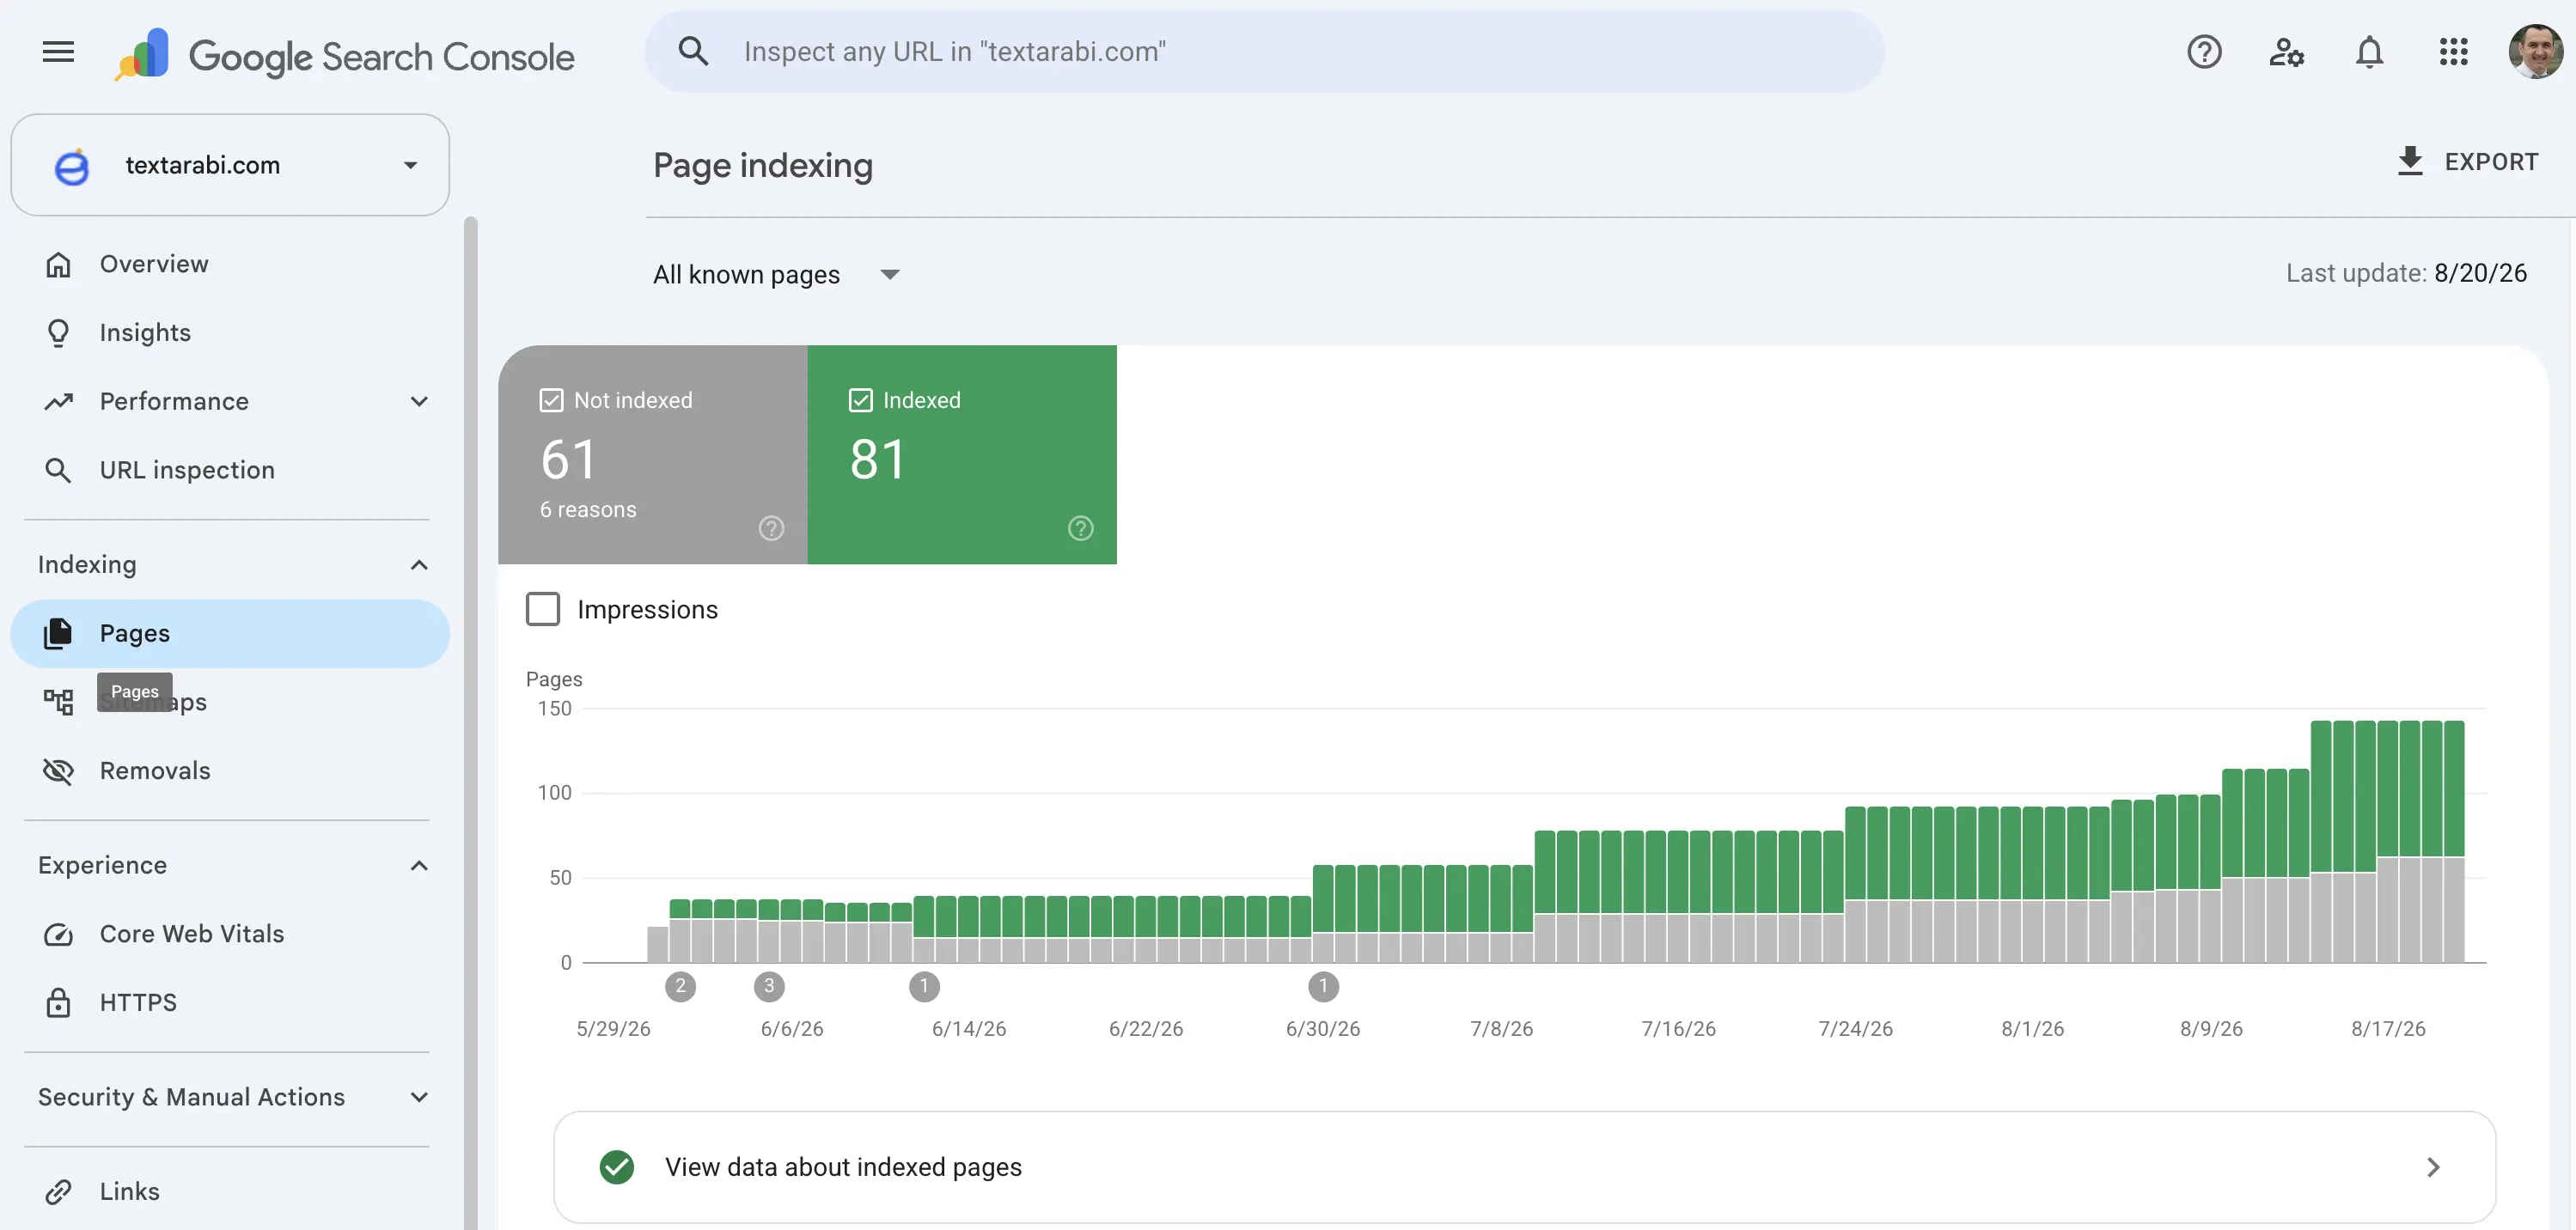
Task: Click the URL inspection search field
Action: coord(1264,51)
